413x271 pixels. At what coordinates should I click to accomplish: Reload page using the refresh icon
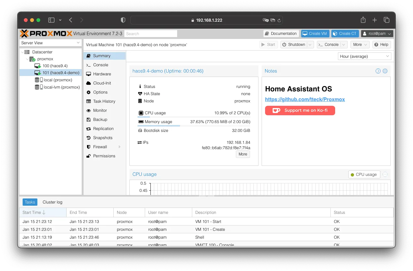(279, 20)
